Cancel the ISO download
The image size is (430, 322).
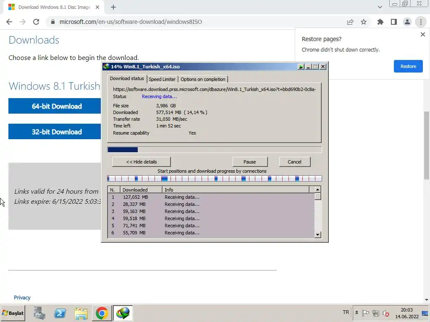(x=294, y=162)
